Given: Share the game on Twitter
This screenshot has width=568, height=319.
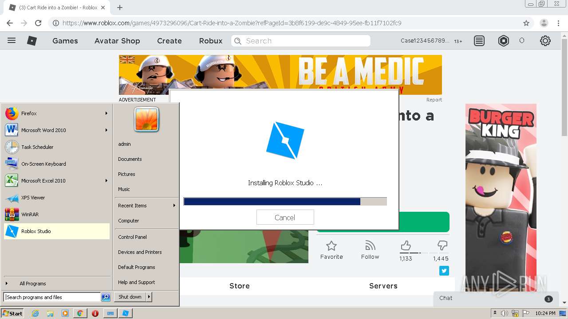Looking at the screenshot, I should click(444, 271).
